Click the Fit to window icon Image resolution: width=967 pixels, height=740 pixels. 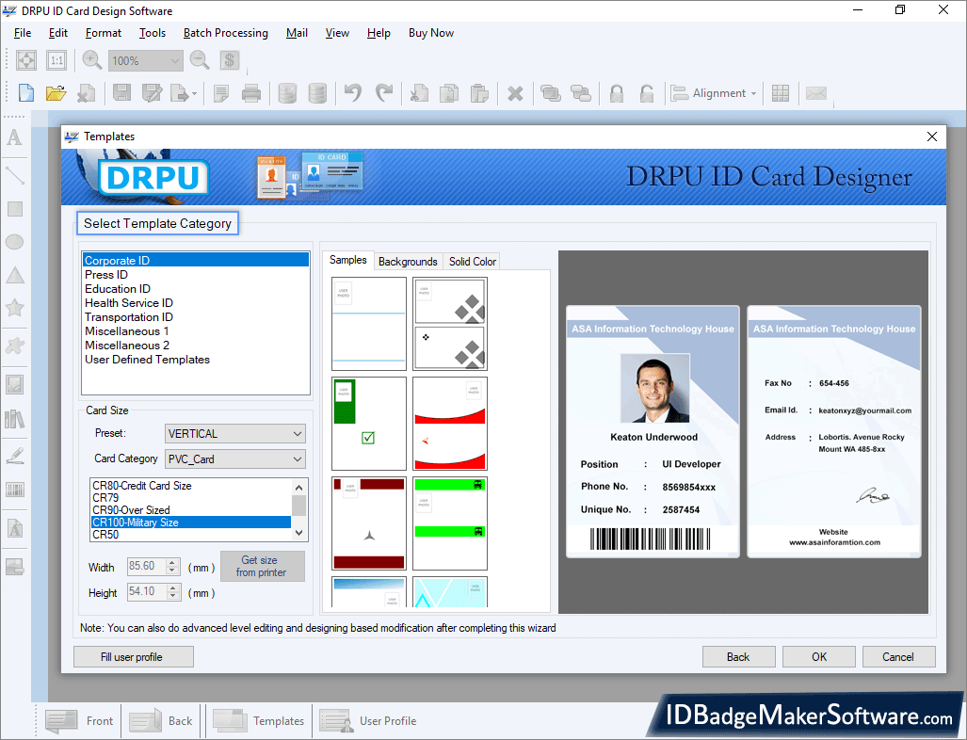(26, 60)
